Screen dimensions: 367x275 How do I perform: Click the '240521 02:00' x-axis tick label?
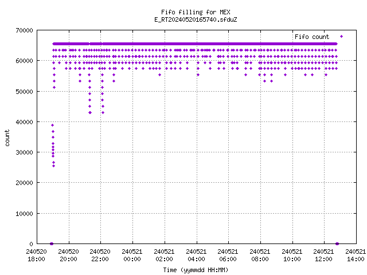pyautogui.click(x=165, y=256)
